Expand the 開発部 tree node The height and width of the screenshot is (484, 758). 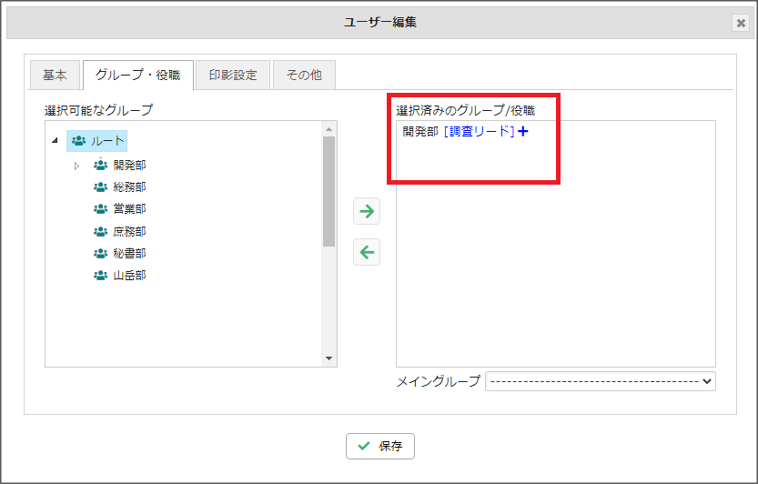pyautogui.click(x=76, y=166)
